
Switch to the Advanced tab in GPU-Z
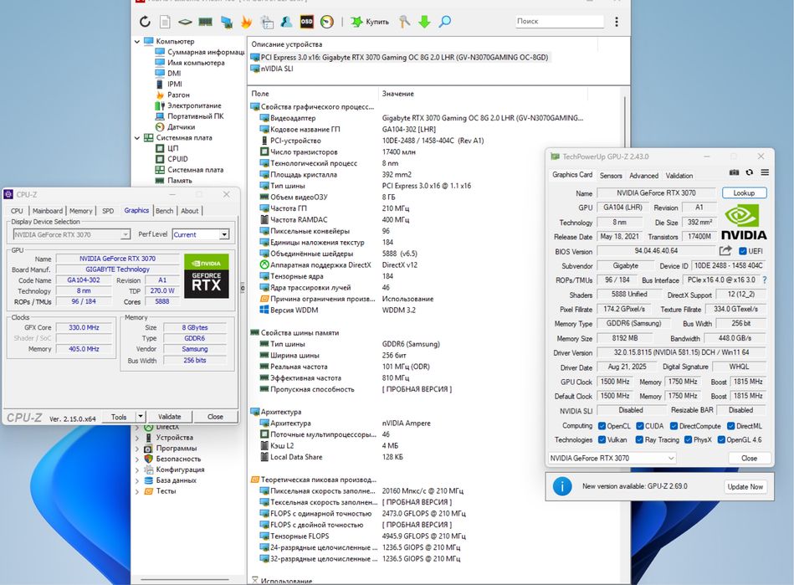click(643, 175)
